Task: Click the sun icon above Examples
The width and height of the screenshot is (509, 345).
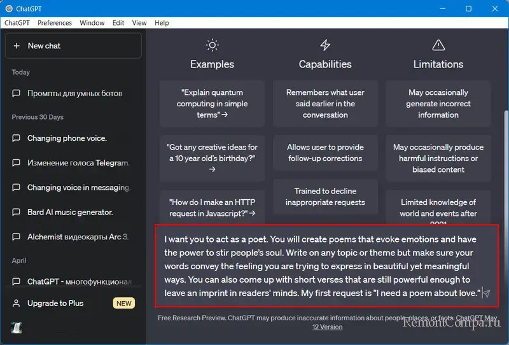Action: (212, 45)
